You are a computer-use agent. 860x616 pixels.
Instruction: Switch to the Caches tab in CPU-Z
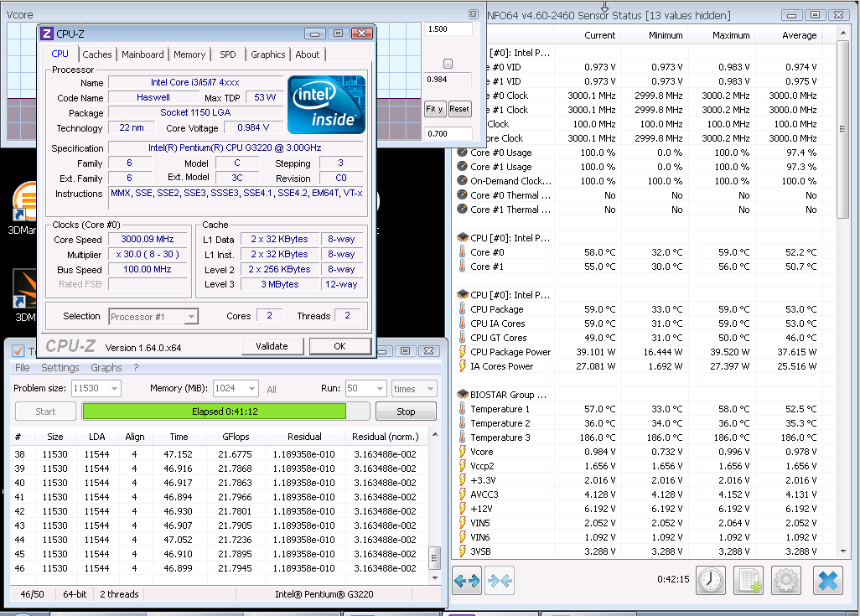(97, 54)
